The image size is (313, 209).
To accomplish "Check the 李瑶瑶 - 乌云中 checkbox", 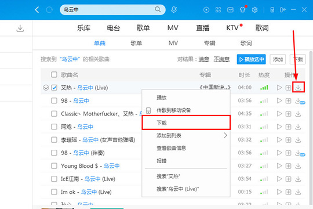I will pyautogui.click(x=54, y=139).
